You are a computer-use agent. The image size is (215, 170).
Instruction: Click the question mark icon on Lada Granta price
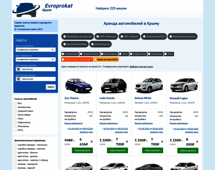point(127,142)
